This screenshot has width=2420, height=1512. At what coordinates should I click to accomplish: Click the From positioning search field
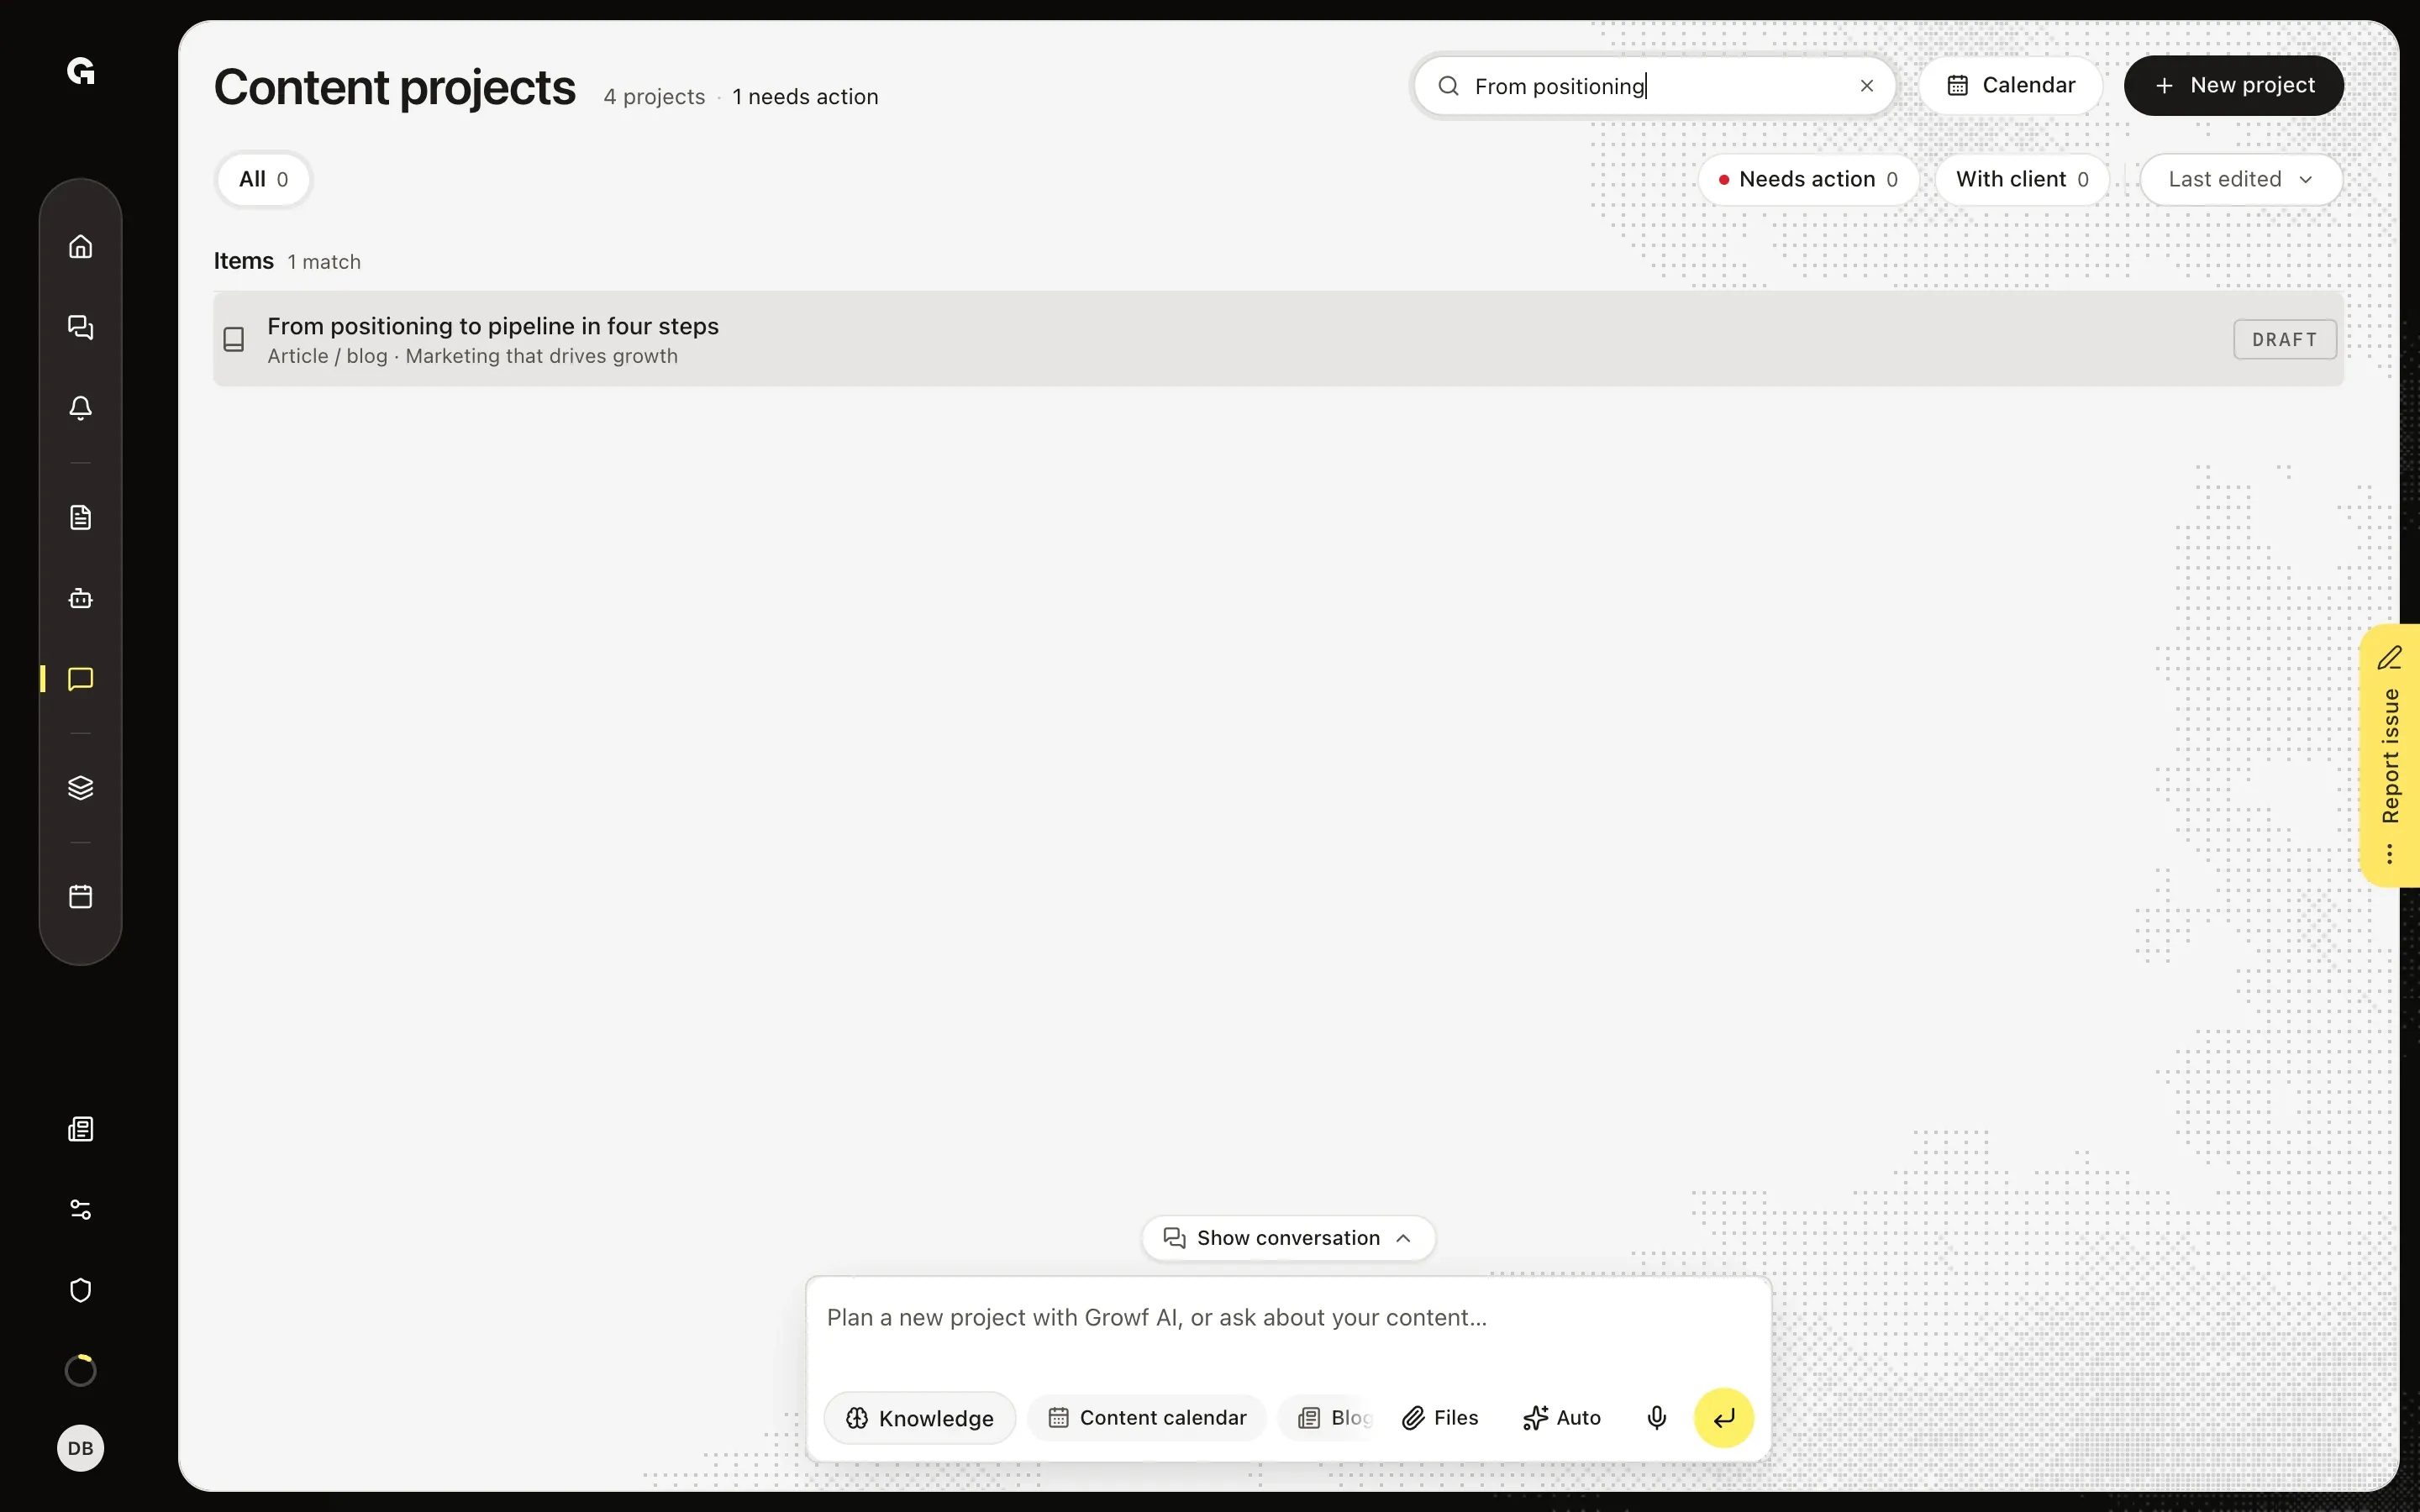(1654, 86)
